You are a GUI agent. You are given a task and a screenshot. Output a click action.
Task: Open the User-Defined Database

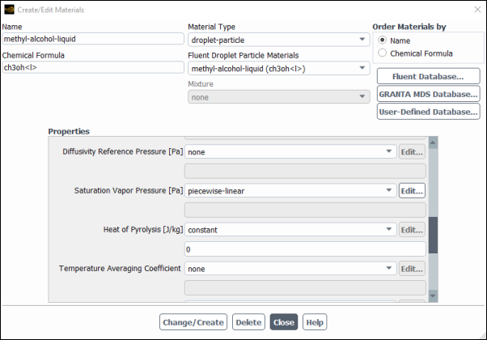[x=428, y=112]
